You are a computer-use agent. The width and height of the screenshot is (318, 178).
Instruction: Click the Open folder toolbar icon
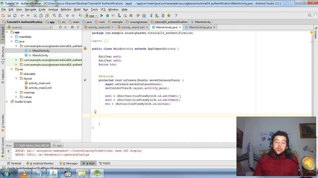coord(3,15)
